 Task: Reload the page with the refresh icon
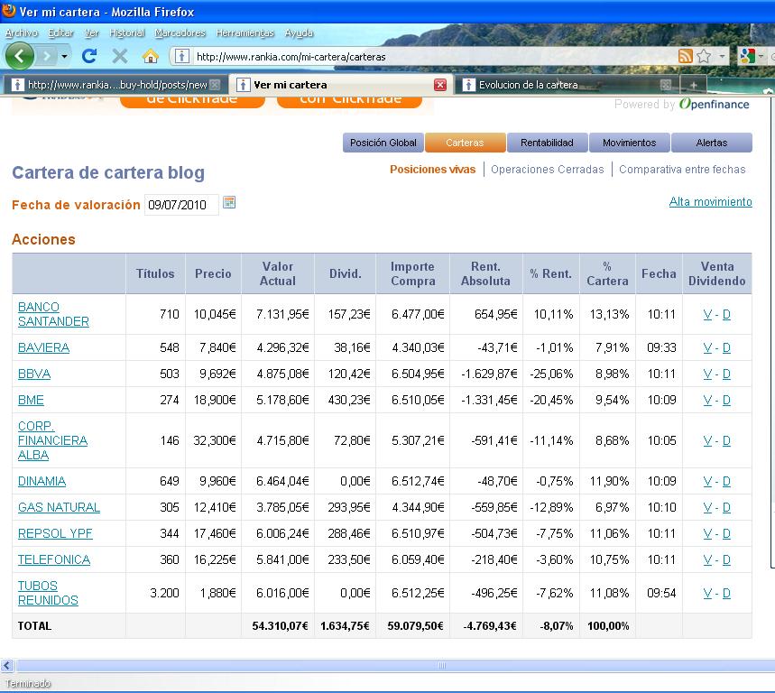(88, 56)
